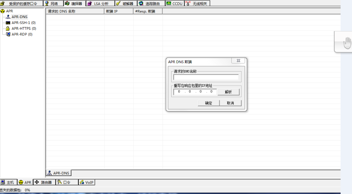Sort by 欺骗 IP column header
The width and height of the screenshot is (352, 194).
tap(119, 11)
